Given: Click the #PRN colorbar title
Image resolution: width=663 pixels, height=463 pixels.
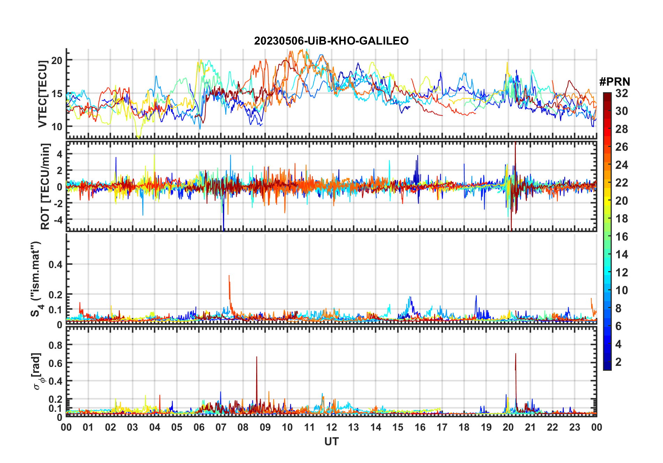Looking at the screenshot, I should pyautogui.click(x=615, y=82).
